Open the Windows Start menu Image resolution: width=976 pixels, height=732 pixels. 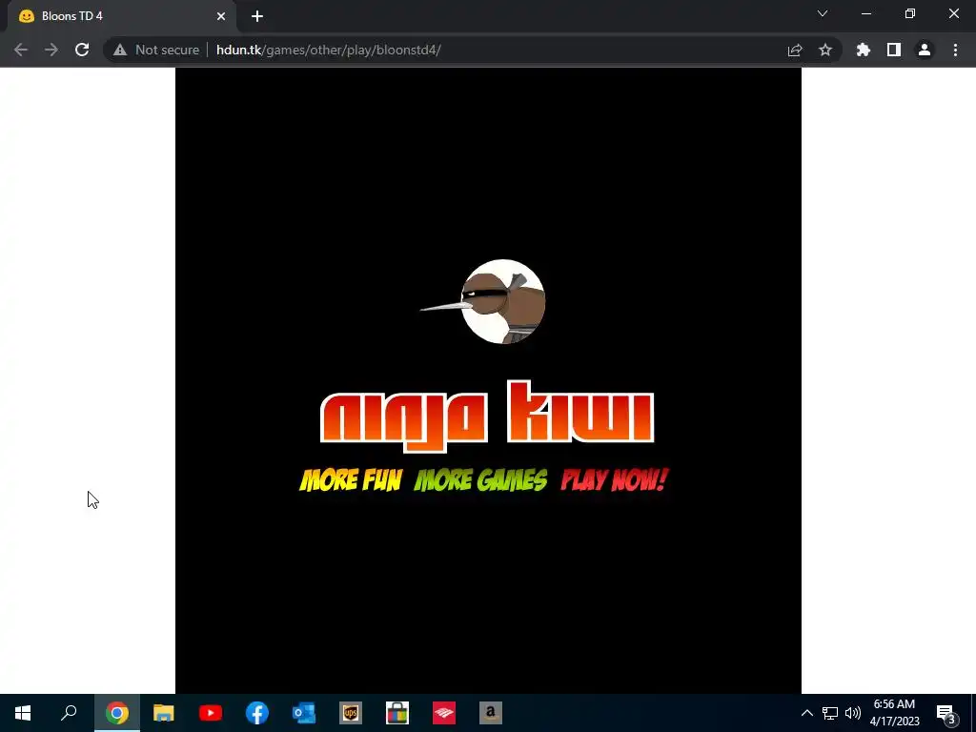[23, 713]
